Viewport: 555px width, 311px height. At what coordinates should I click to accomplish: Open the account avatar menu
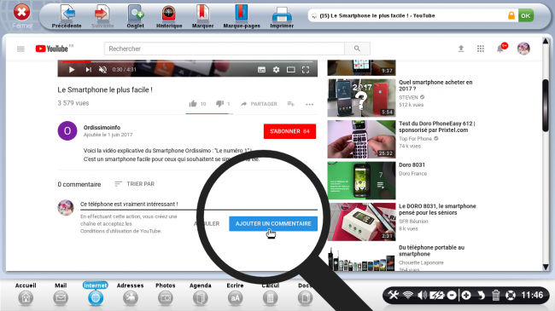click(x=523, y=49)
